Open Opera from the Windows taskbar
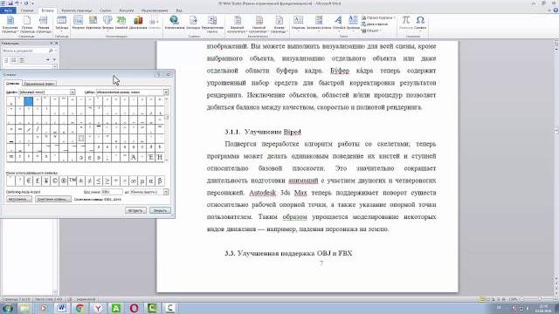Image resolution: width=559 pixels, height=314 pixels. (134, 308)
